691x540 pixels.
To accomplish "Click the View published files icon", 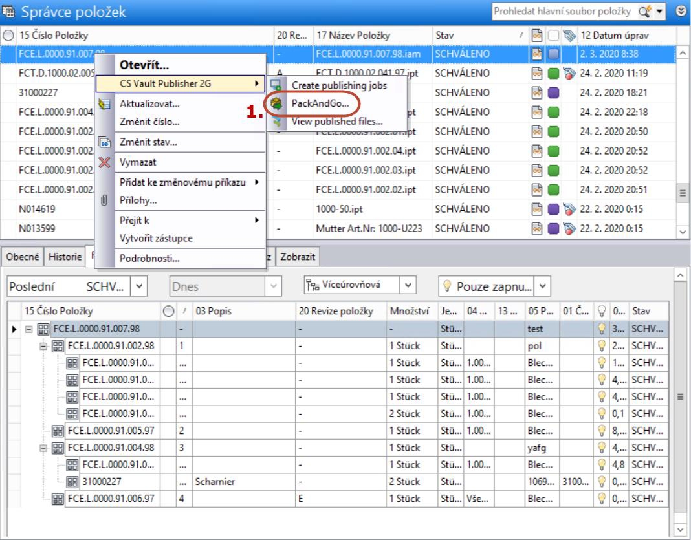I will (x=277, y=122).
